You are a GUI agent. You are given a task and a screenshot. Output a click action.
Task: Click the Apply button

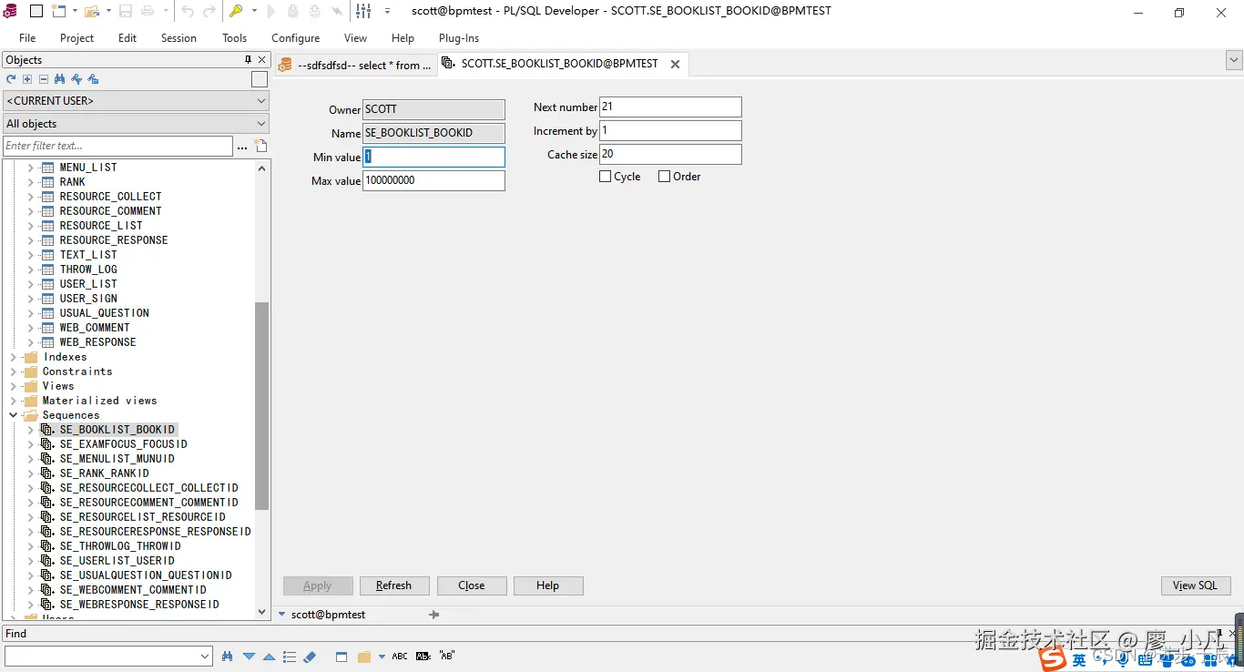317,585
